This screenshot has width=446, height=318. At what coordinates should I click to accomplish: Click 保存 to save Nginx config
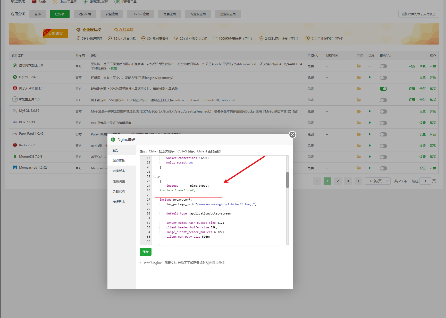[x=146, y=252]
